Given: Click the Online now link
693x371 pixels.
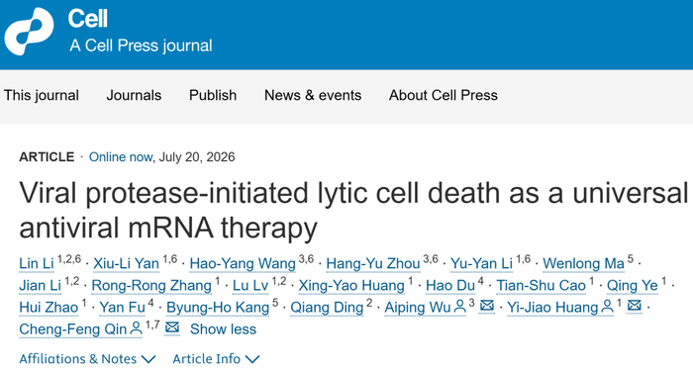Looking at the screenshot, I should point(121,156).
